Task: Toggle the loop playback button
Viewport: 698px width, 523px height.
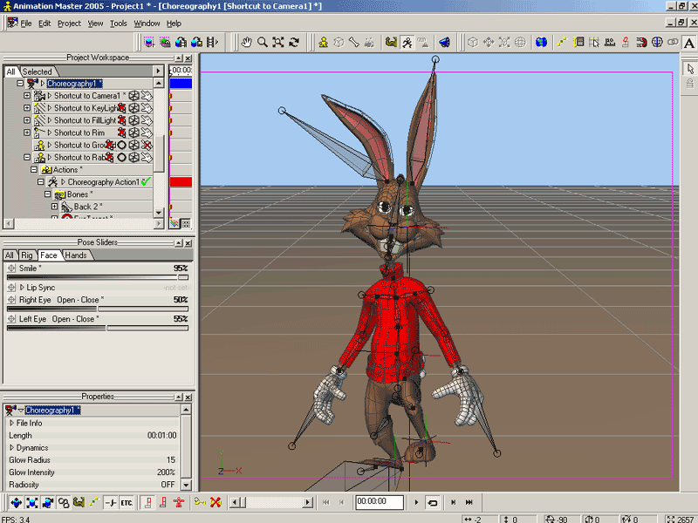Action: [432, 503]
